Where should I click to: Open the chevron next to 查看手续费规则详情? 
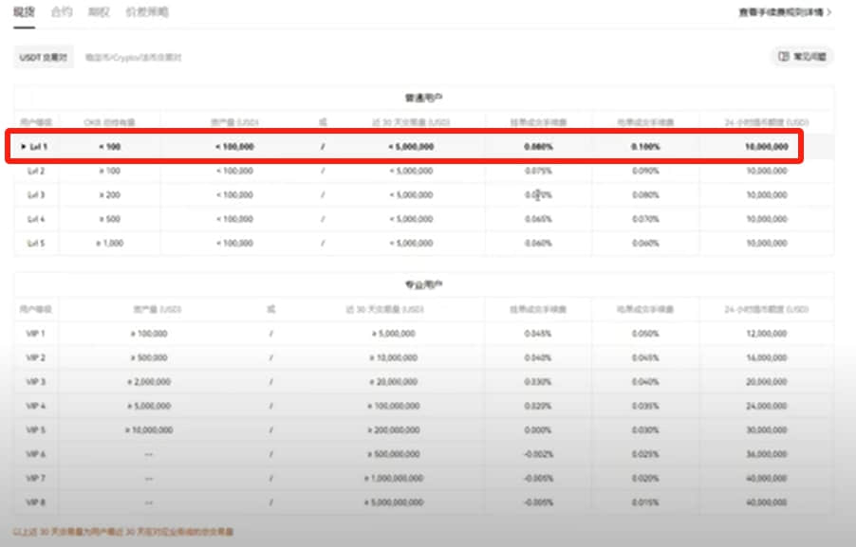pos(829,12)
